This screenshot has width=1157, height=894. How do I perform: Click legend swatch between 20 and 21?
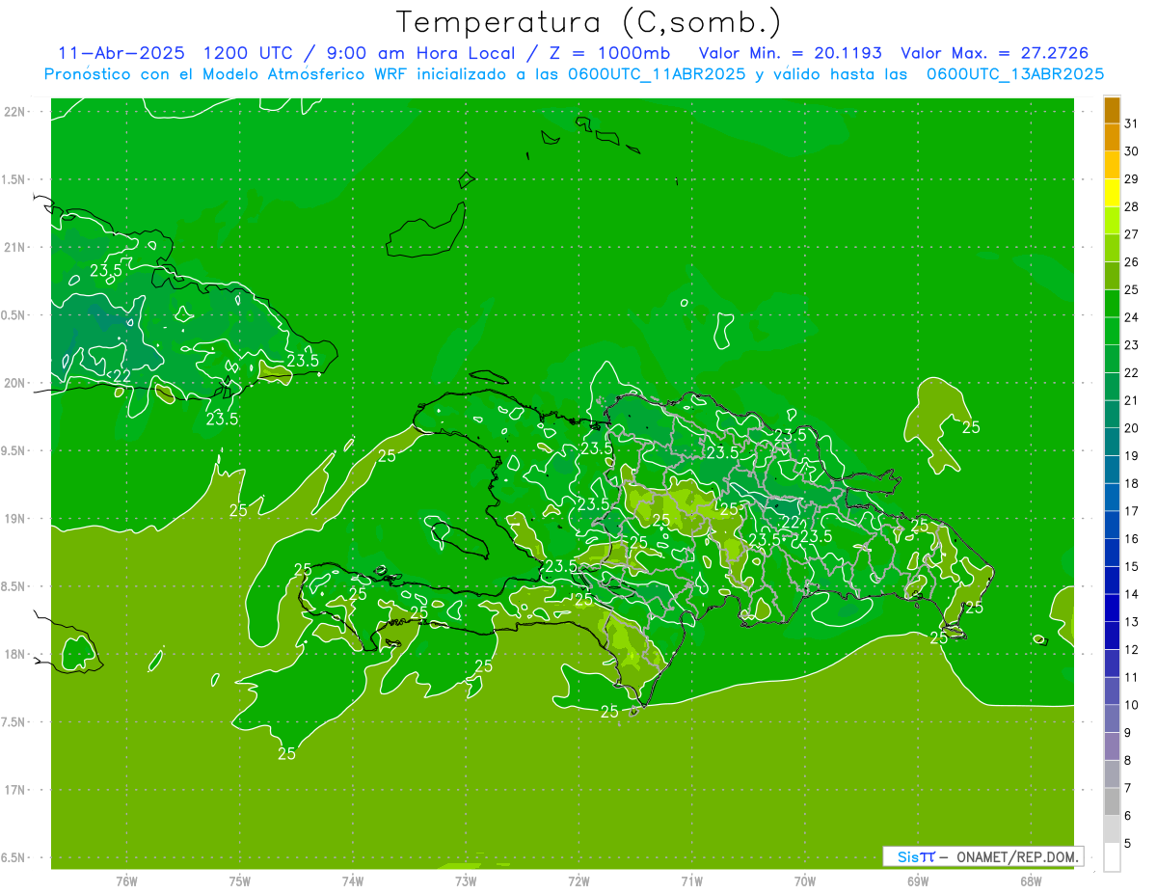point(1112,414)
